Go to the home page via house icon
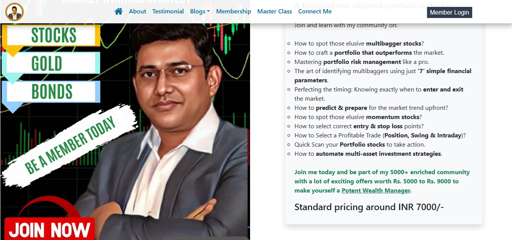 tap(119, 11)
